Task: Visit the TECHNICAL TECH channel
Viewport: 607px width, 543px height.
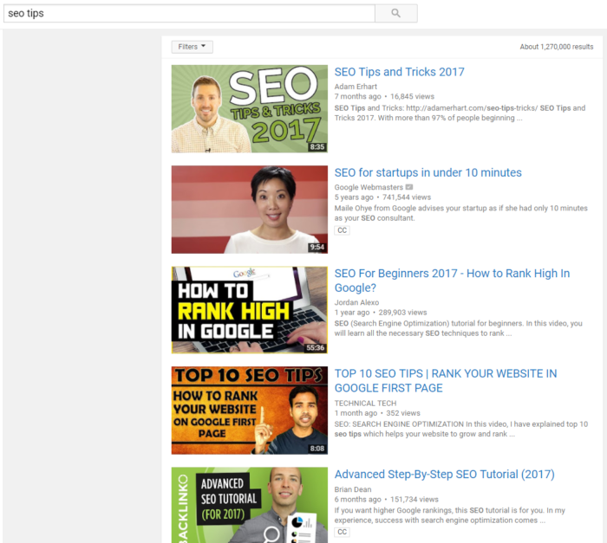Action: pos(365,403)
